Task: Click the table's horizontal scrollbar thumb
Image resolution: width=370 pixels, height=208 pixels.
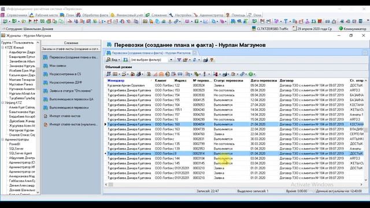Action: (110, 184)
